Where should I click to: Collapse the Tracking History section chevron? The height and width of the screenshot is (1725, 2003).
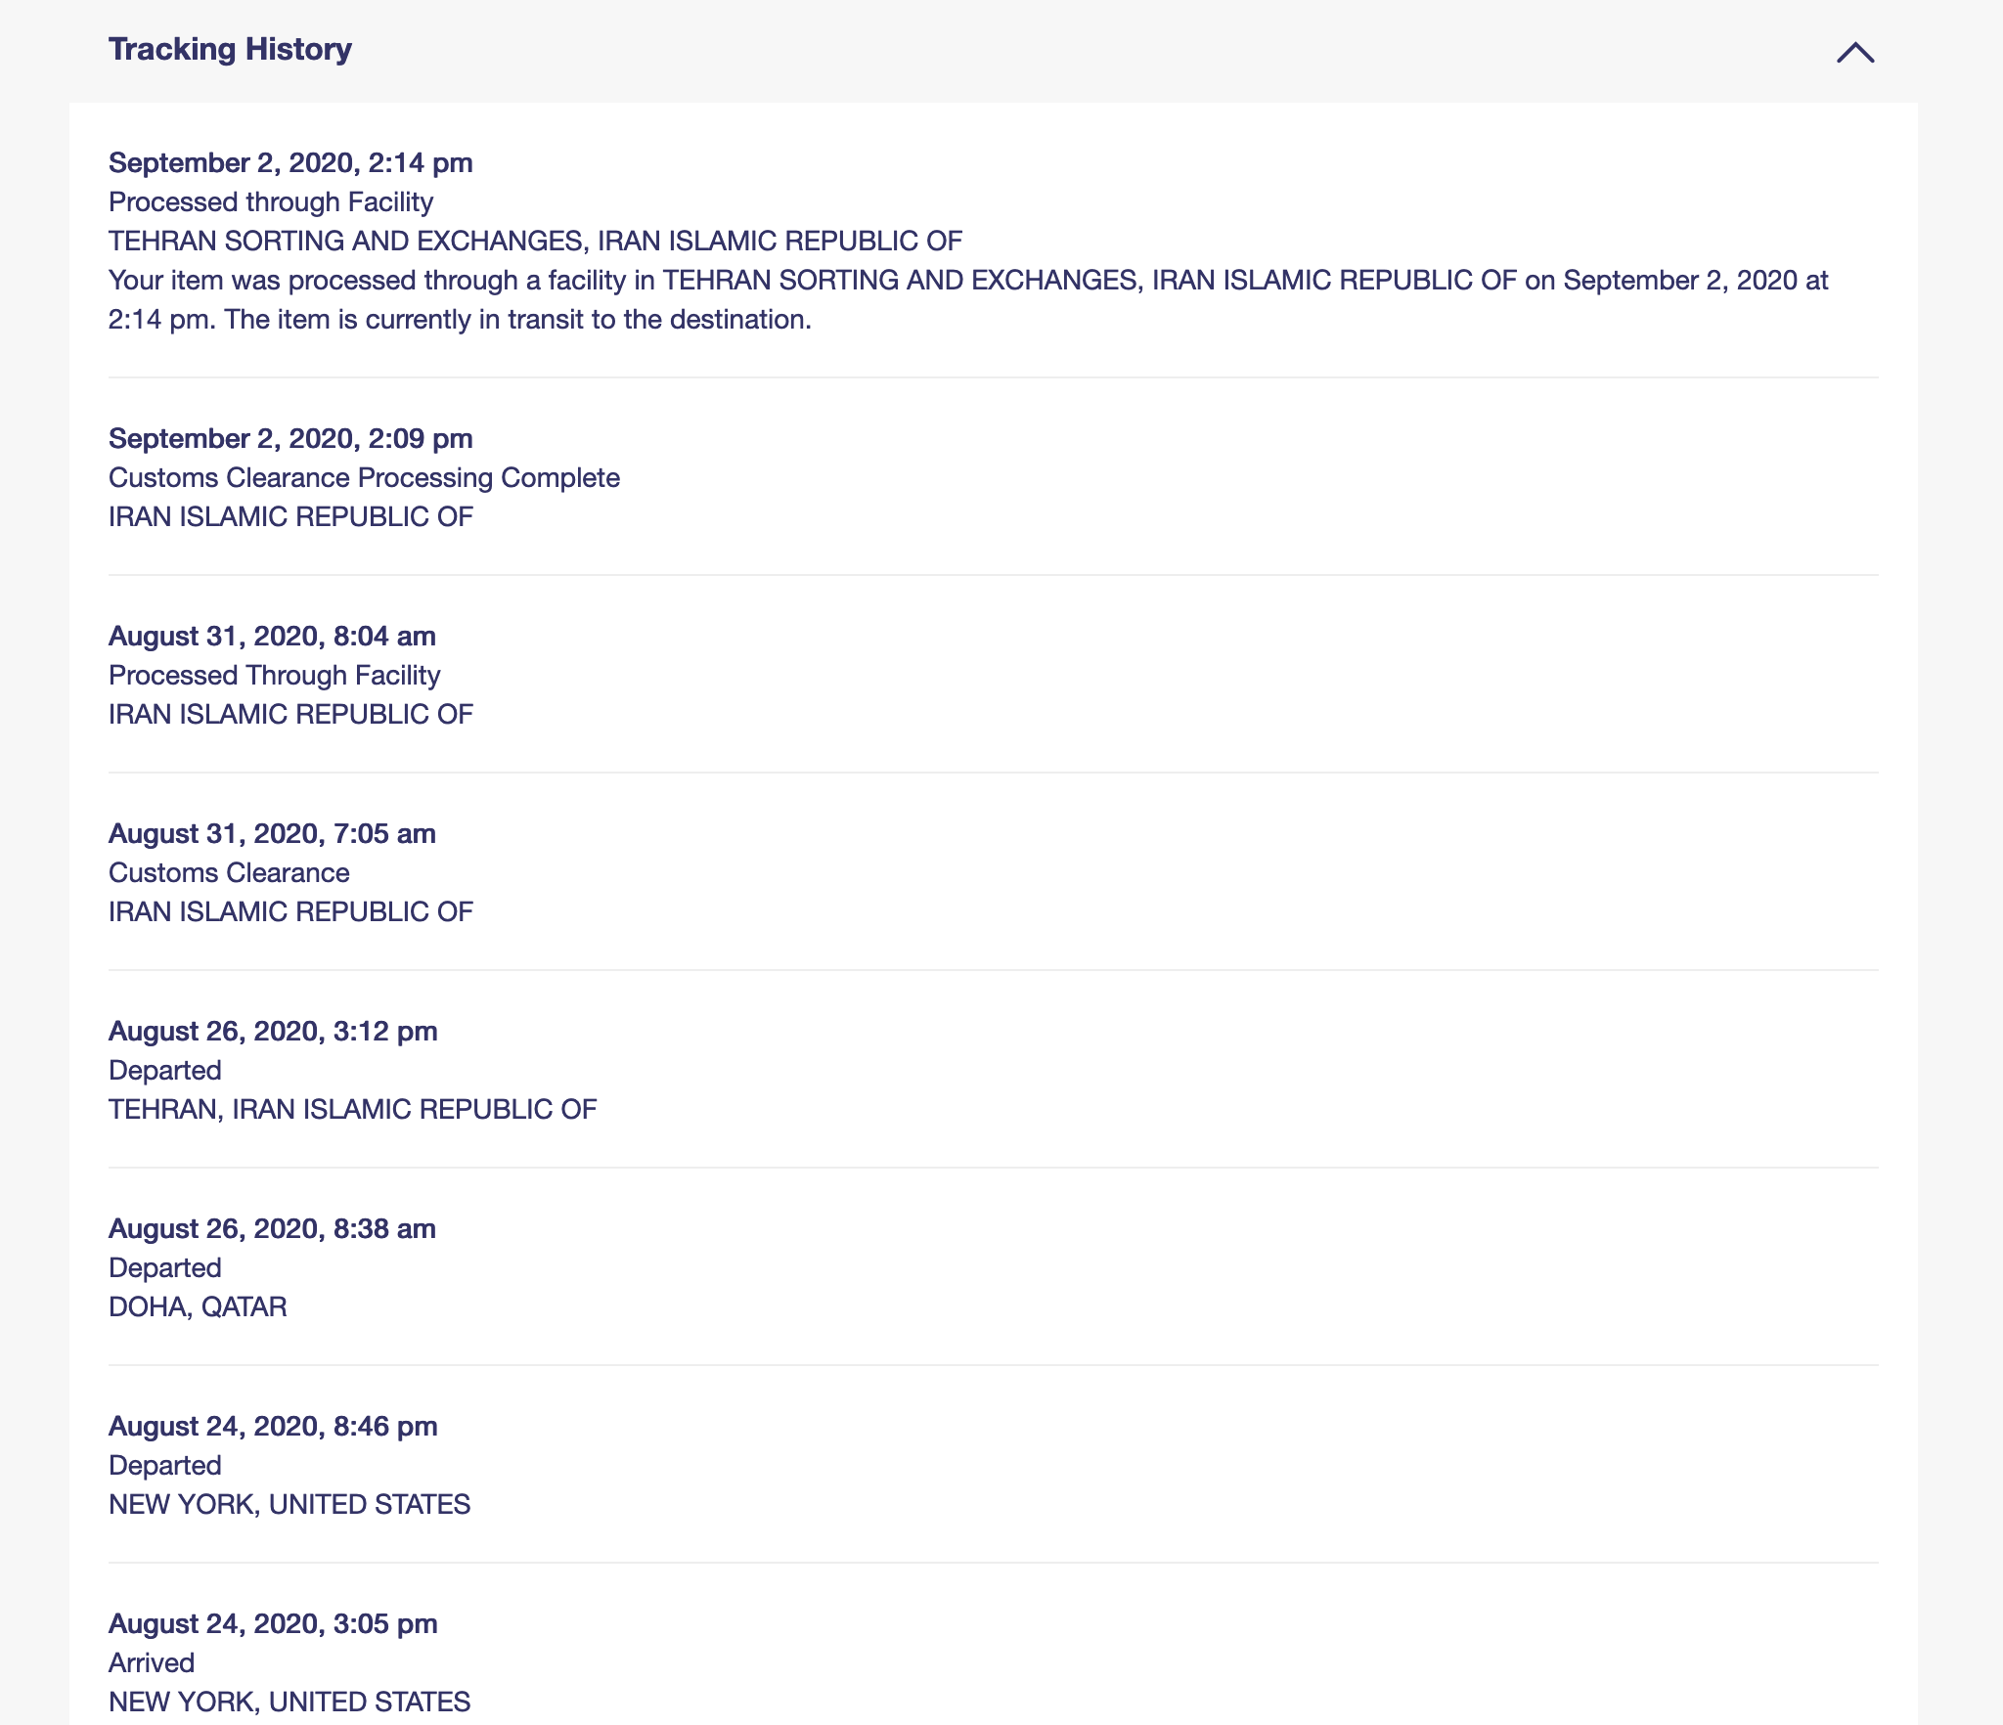(x=1855, y=52)
